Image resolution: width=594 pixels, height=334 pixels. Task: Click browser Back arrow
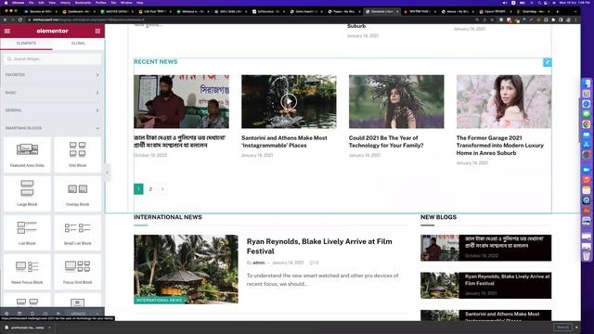(6, 19)
